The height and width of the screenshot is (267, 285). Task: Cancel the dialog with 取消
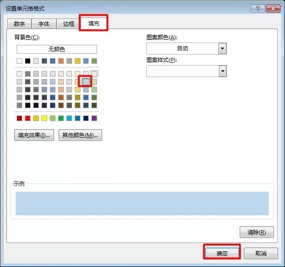click(261, 253)
